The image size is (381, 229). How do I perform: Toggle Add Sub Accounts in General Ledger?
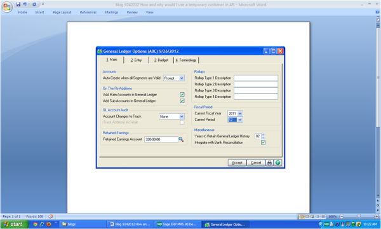[x=182, y=101]
